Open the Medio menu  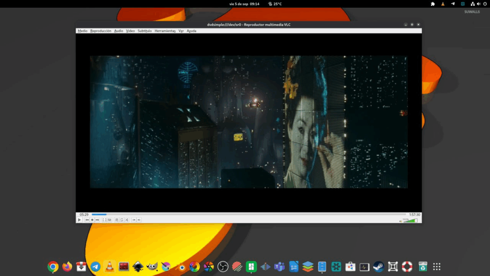click(x=82, y=31)
